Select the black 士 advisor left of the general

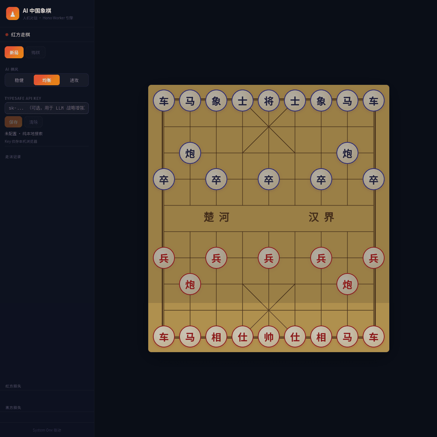243,101
